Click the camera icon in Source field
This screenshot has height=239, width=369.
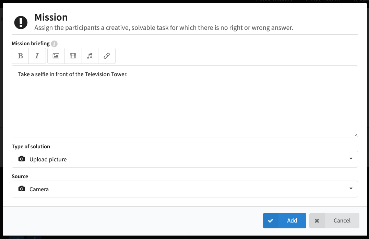22,189
